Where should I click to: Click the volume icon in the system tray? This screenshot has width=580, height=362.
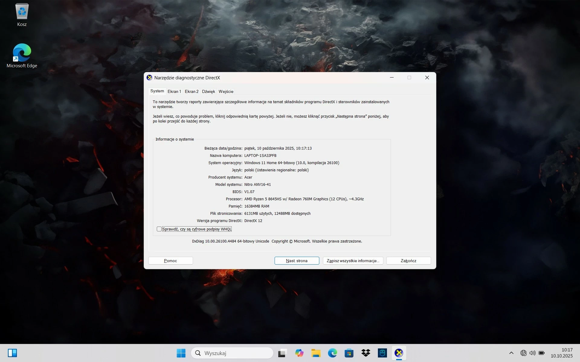533,353
